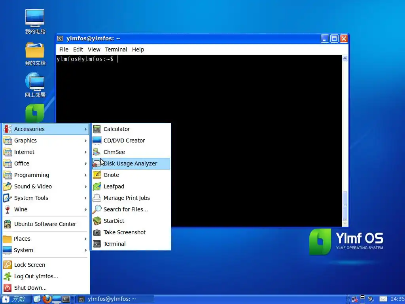This screenshot has width=405, height=304.
Task: Click the Terminal icon in Accessories submenu
Action: 97,244
